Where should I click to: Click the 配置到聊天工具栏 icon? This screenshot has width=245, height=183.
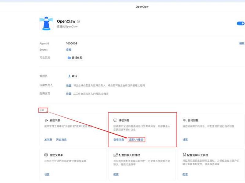184,155
